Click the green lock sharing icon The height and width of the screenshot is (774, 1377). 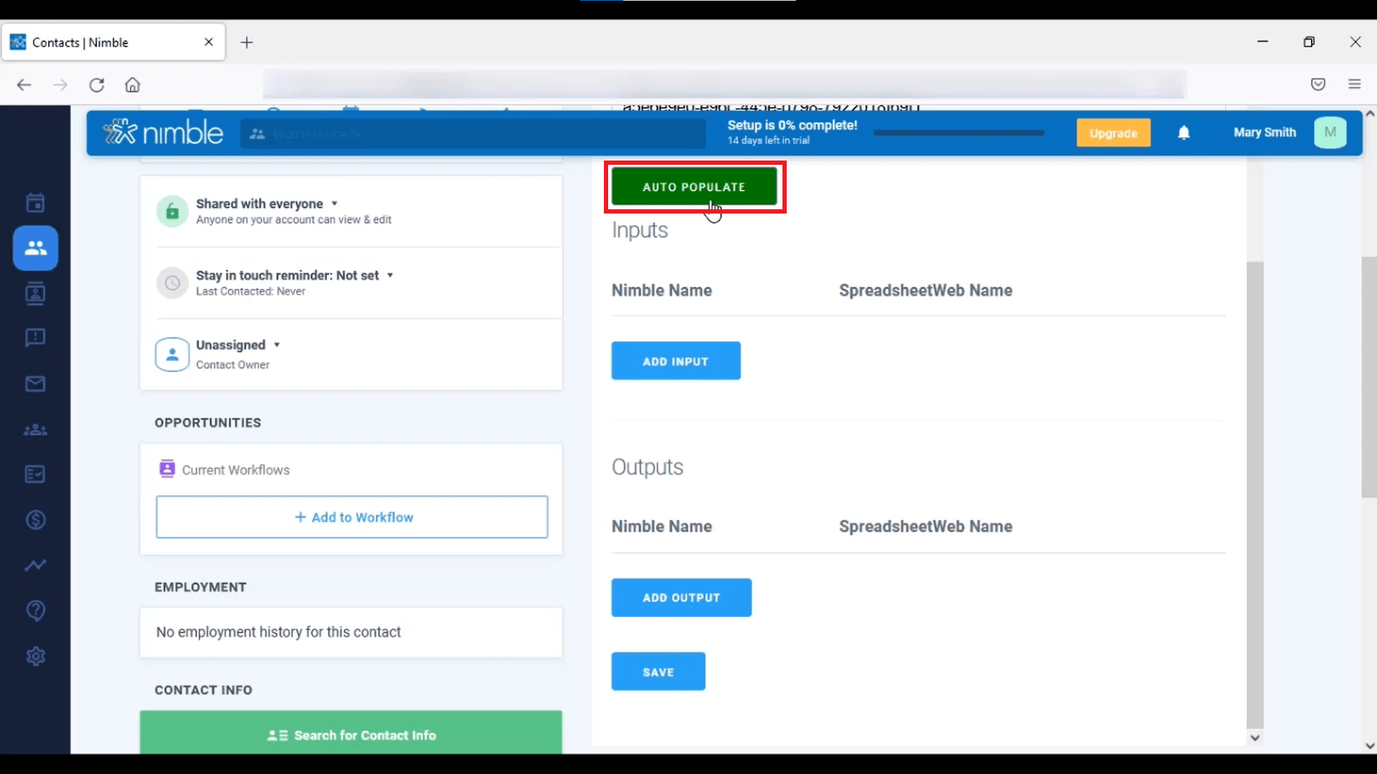pos(172,211)
